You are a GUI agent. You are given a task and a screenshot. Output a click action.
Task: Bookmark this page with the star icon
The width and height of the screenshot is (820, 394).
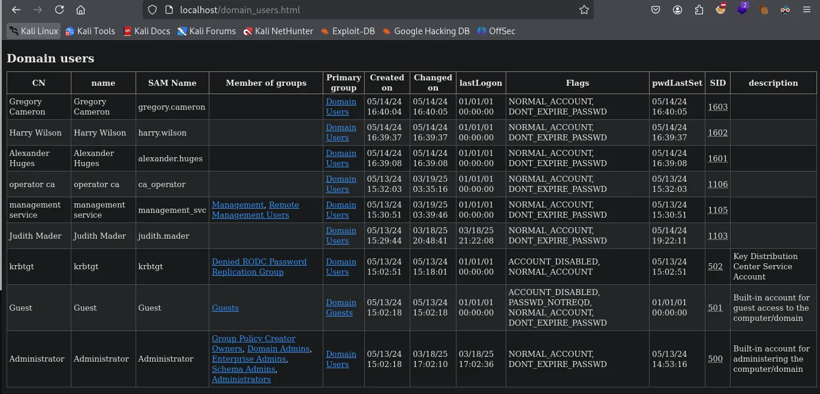584,10
